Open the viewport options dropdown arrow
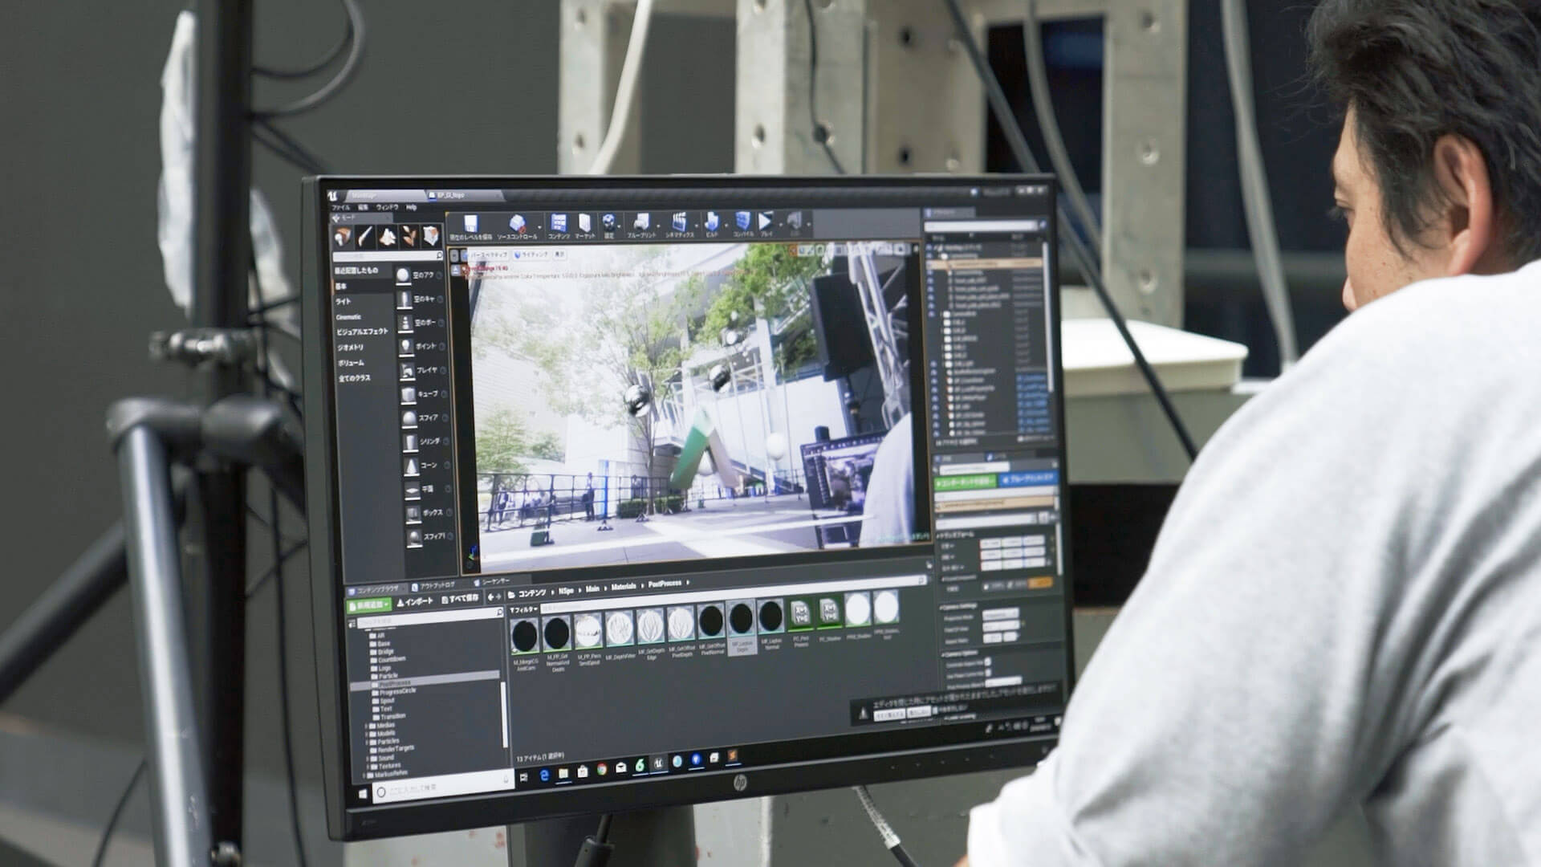The height and width of the screenshot is (867, 1541). (x=454, y=255)
